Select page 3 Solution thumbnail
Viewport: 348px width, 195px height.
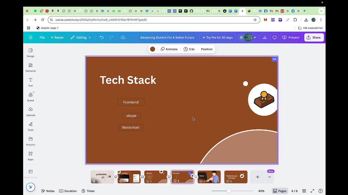click(x=156, y=177)
